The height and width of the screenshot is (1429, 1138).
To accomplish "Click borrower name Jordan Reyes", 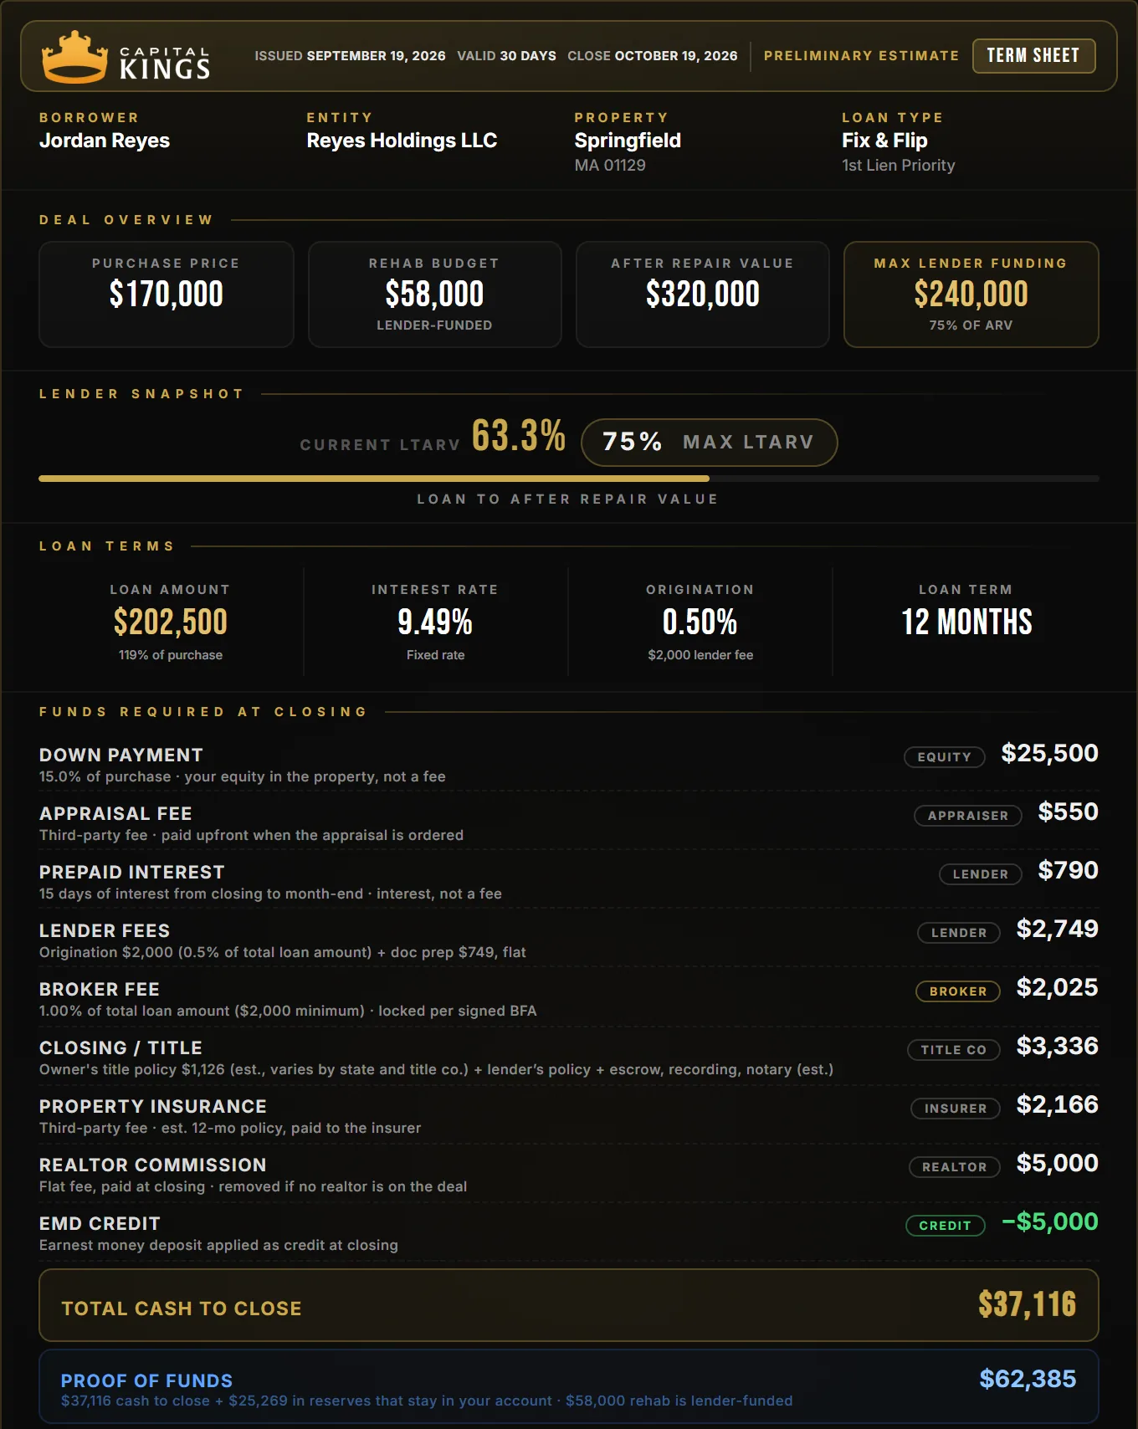I will [105, 141].
